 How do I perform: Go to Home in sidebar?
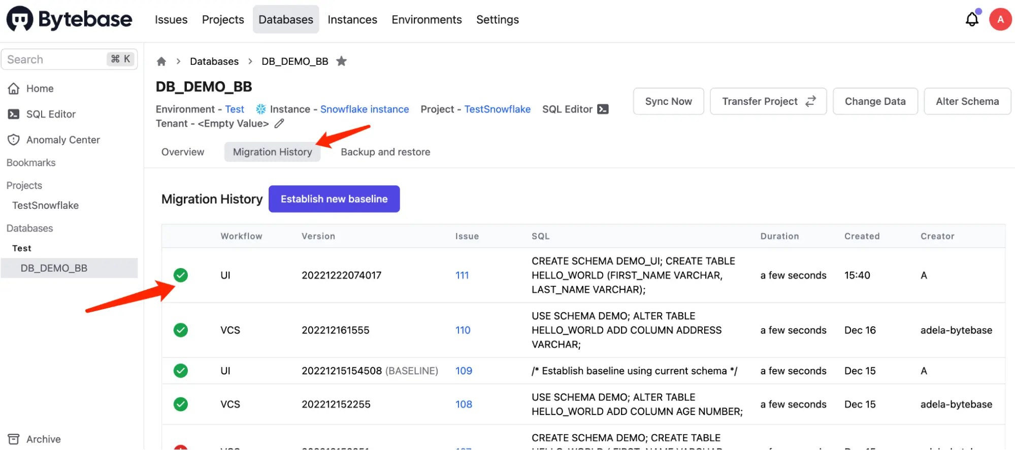coord(40,88)
